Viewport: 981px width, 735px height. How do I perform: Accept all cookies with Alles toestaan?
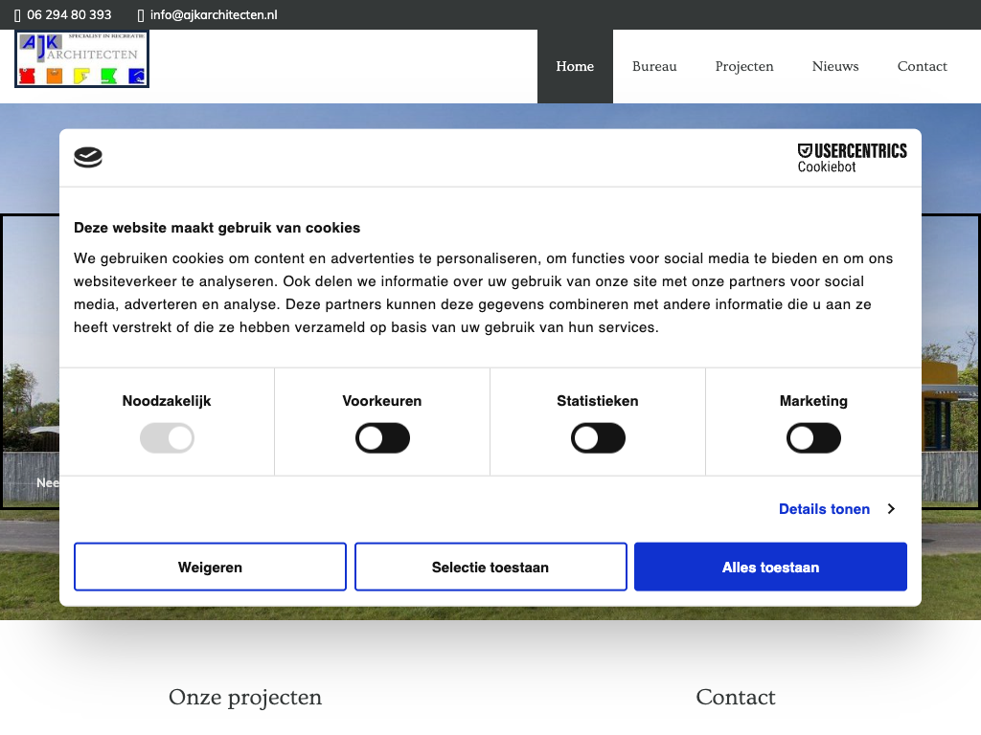(x=770, y=568)
